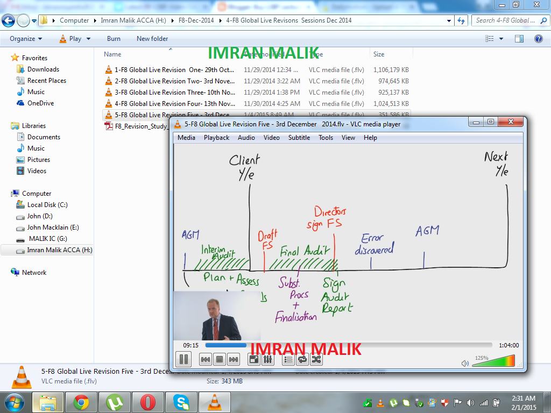This screenshot has width=551, height=413.
Task: Open Explorer help icon
Action: [538, 39]
